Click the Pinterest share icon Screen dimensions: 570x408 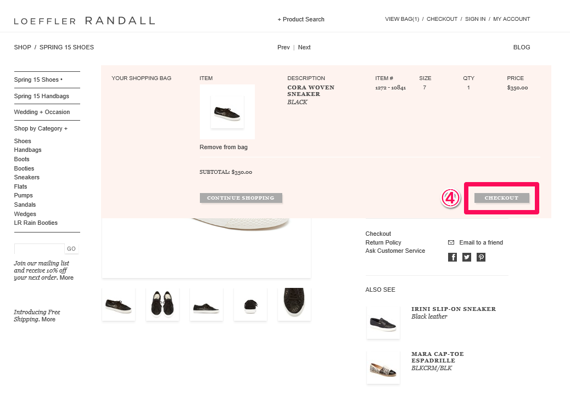481,257
